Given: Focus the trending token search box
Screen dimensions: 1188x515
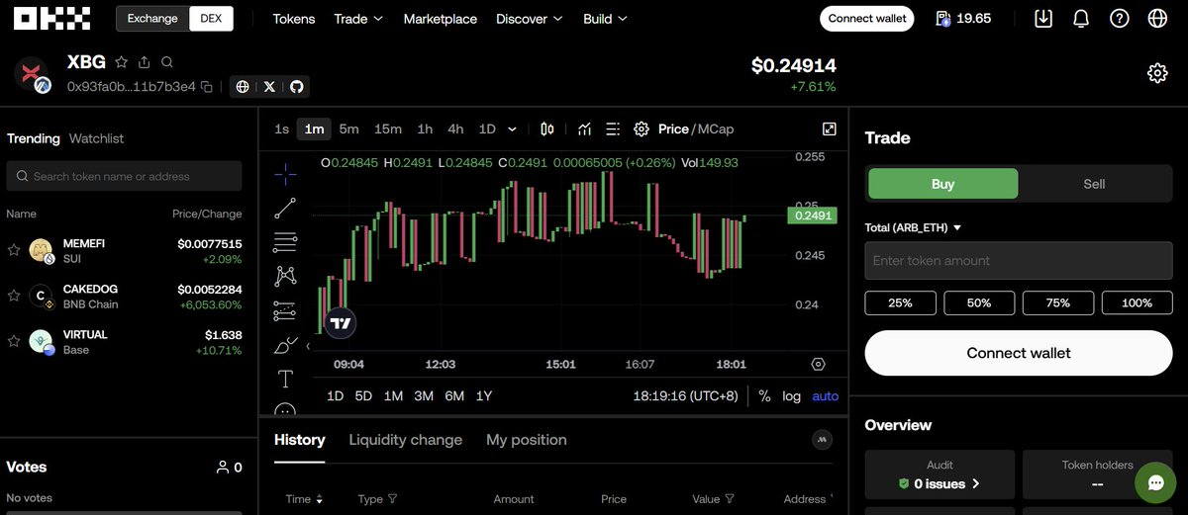Looking at the screenshot, I should [x=124, y=176].
